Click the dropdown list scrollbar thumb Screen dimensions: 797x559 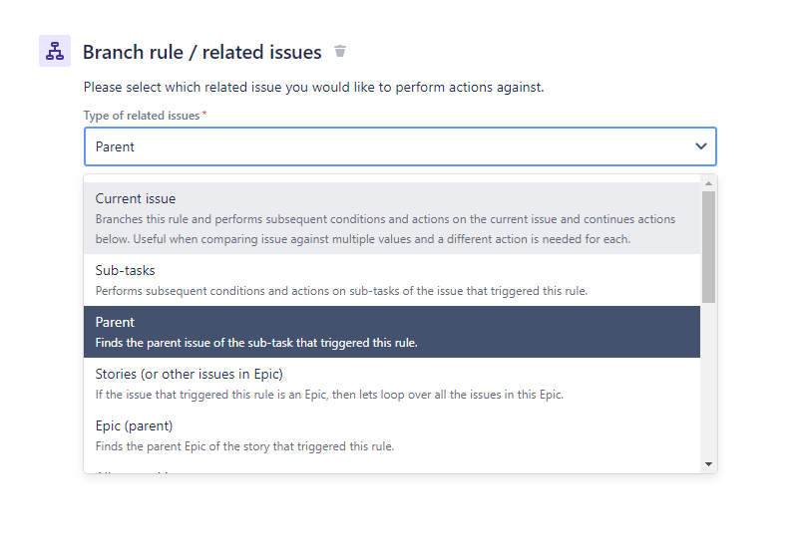(x=708, y=247)
